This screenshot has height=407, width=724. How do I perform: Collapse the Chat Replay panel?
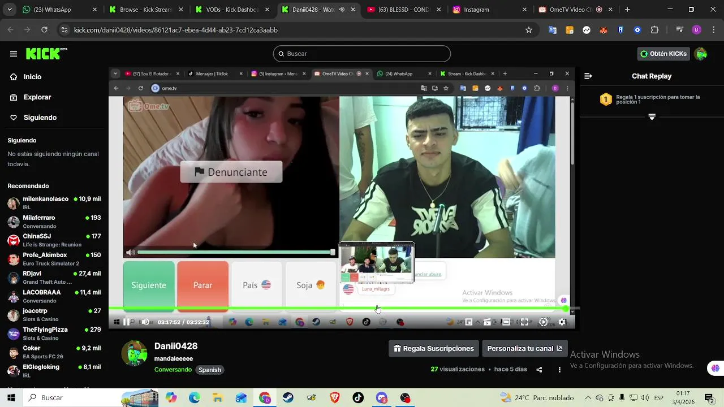click(588, 76)
